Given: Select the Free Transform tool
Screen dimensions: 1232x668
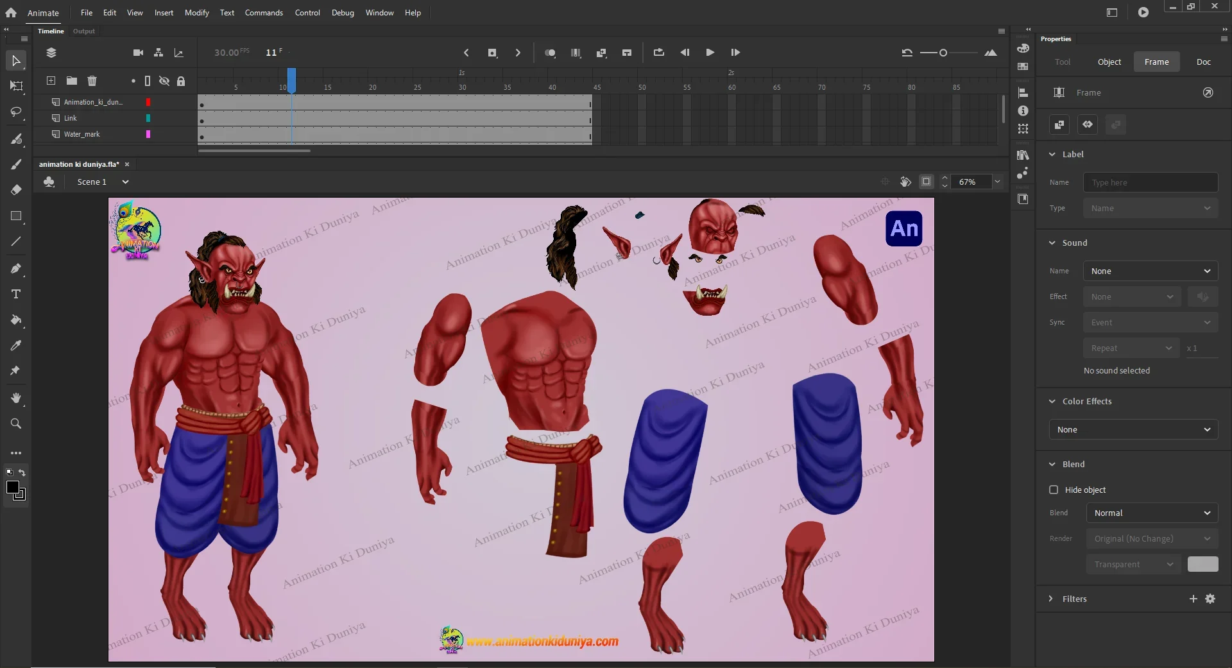Looking at the screenshot, I should (16, 86).
